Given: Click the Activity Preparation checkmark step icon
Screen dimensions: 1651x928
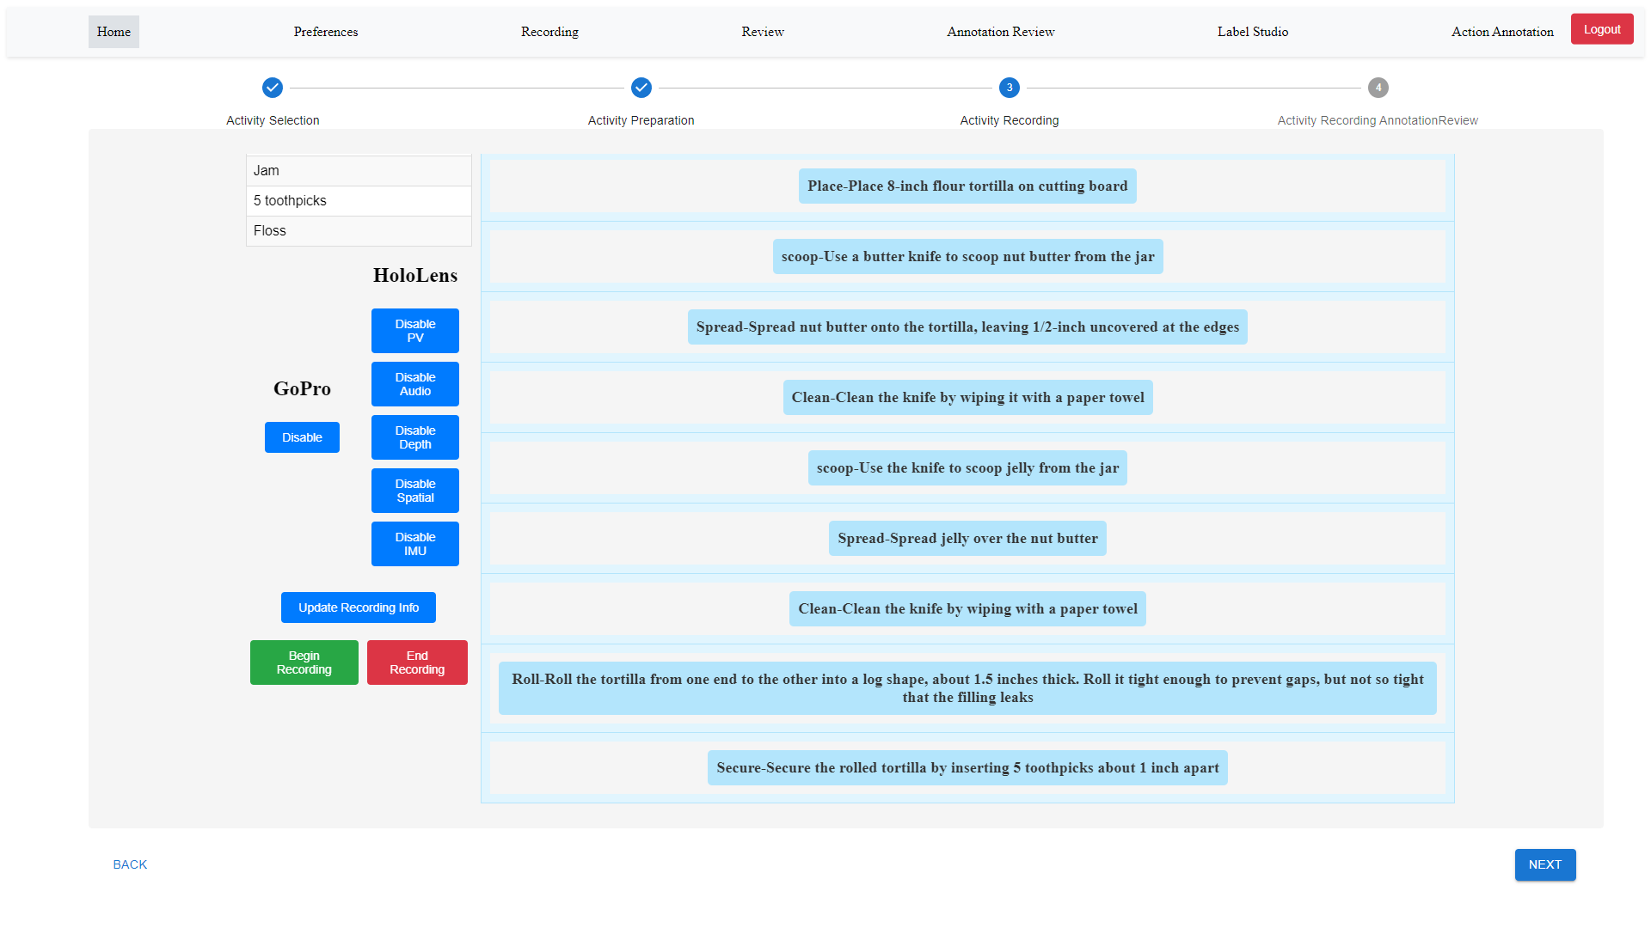Looking at the screenshot, I should (x=641, y=88).
